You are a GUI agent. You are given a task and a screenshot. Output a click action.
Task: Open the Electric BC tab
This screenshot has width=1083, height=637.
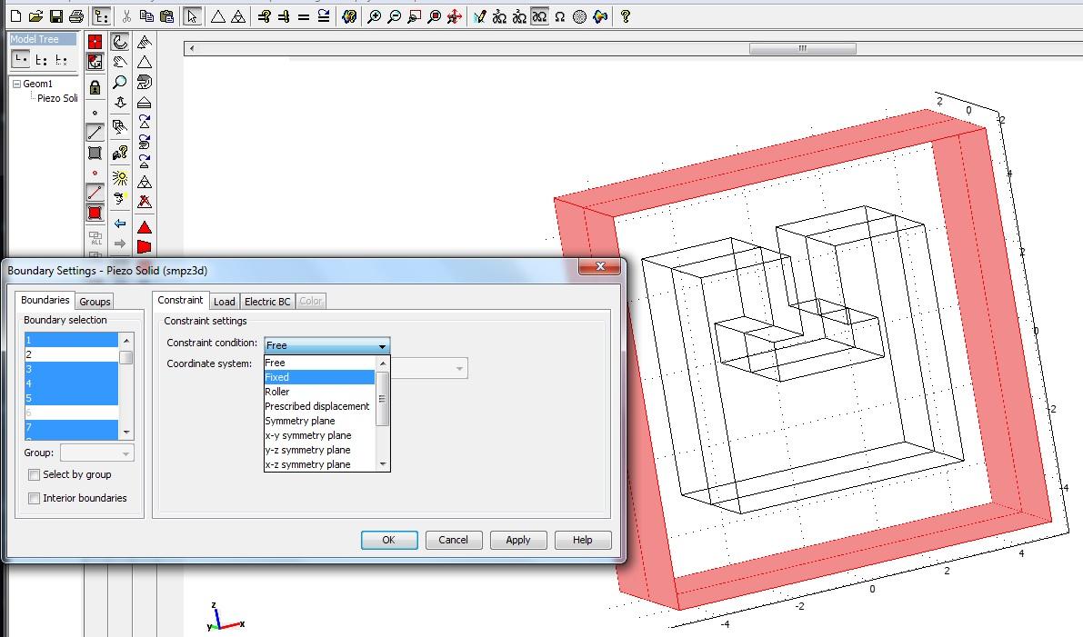click(x=267, y=302)
